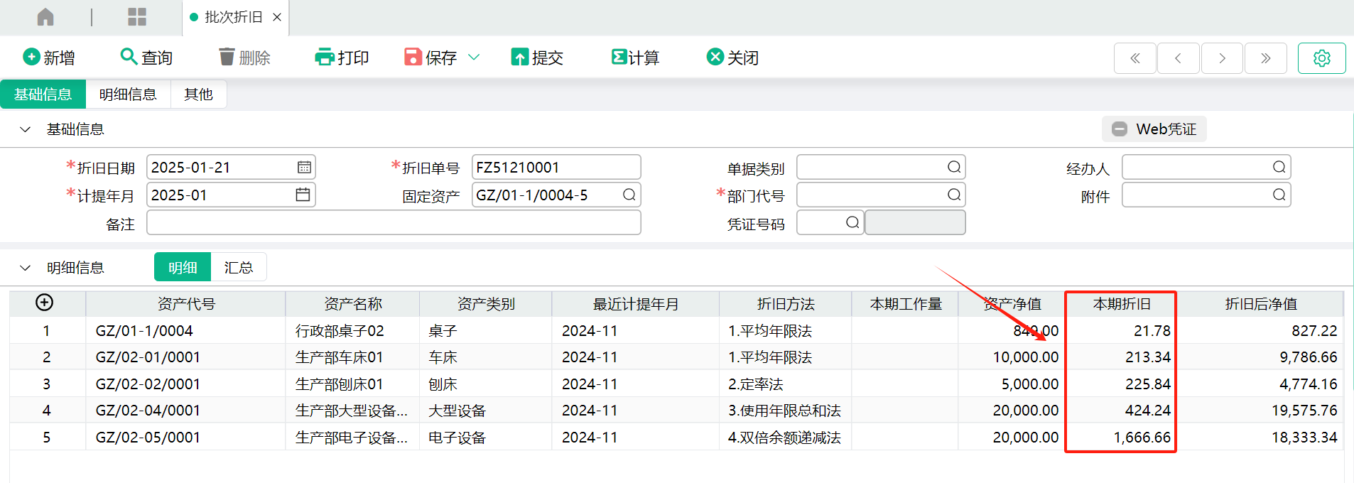1354x483 pixels.
Task: Click the 本期折旧 column header
Action: tap(1121, 304)
